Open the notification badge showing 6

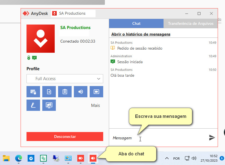(222, 158)
